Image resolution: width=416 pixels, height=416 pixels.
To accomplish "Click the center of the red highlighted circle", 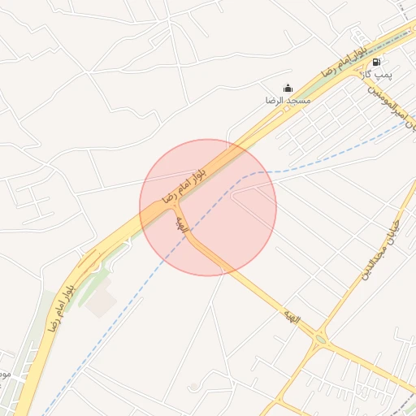I will (x=208, y=208).
